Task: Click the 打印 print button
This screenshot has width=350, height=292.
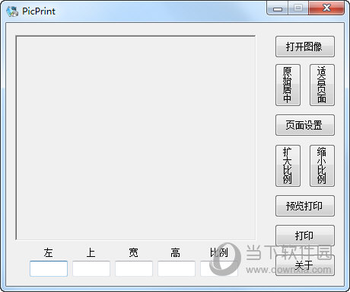Action: click(x=305, y=236)
